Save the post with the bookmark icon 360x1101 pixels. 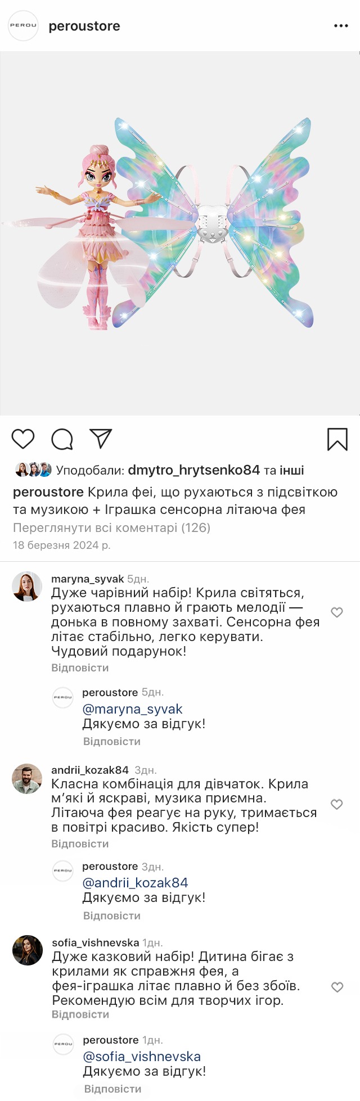[337, 439]
